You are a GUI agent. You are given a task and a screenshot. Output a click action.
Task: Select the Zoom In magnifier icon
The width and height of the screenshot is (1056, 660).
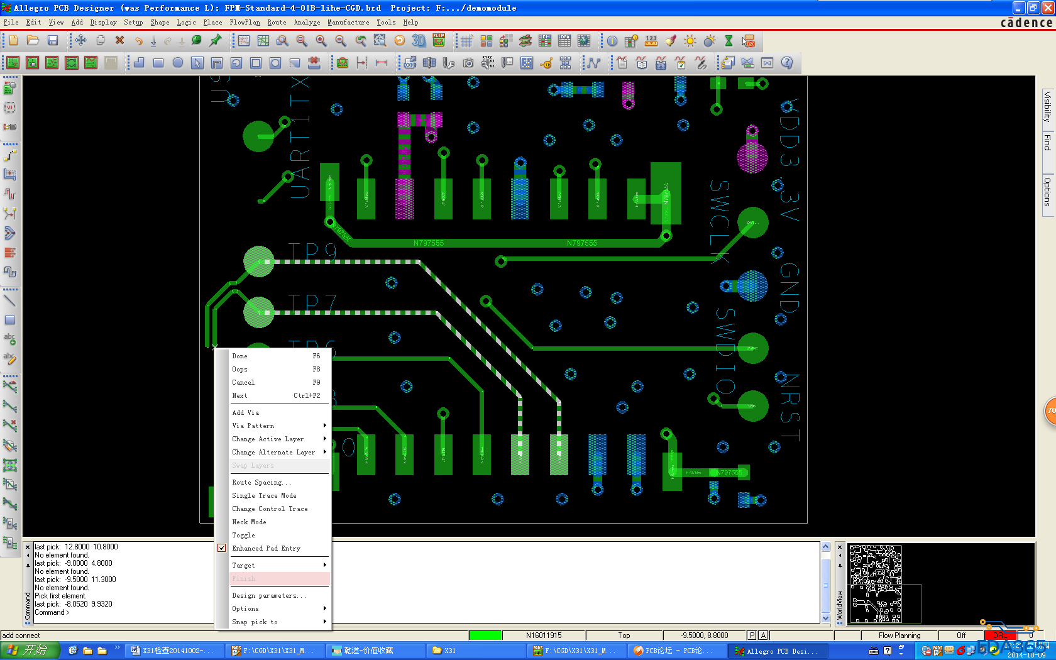point(321,41)
